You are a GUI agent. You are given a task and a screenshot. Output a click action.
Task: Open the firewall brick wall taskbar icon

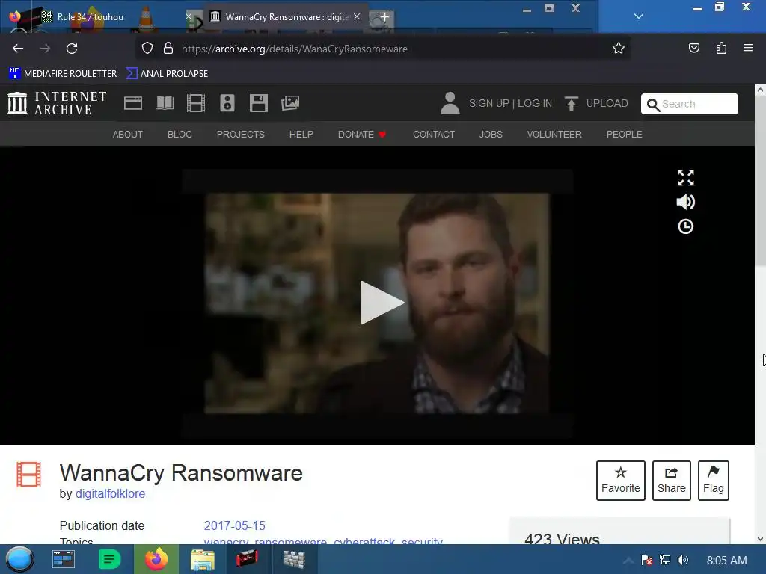point(293,559)
